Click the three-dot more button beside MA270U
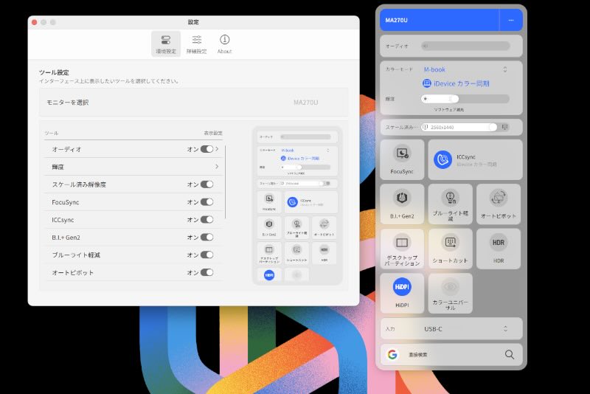 [x=510, y=20]
